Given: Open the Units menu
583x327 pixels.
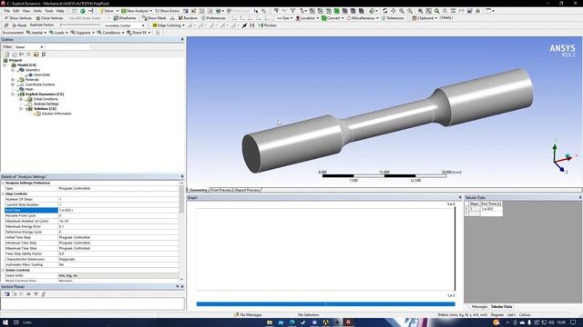Looking at the screenshot, I should [x=37, y=11].
